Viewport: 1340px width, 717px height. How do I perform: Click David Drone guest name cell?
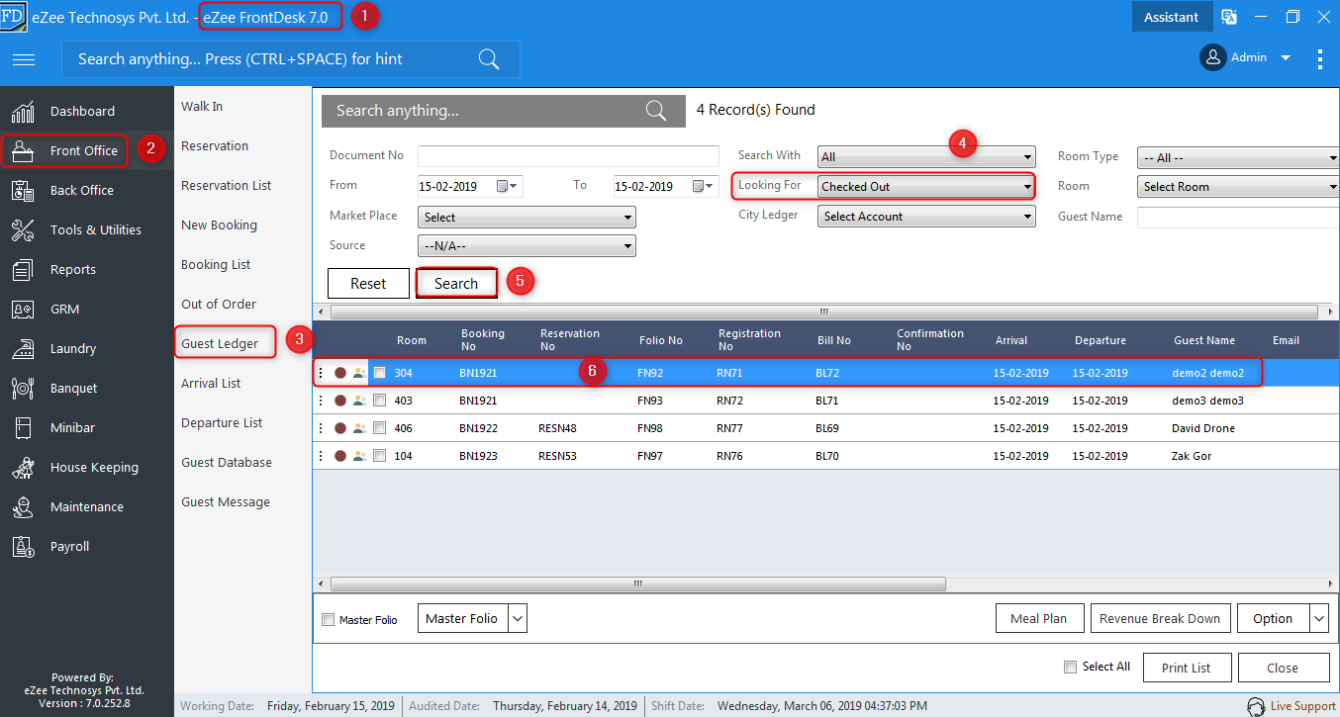pos(1203,428)
